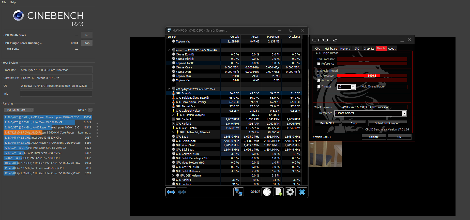
Task: Open the Help menu in Cinebench
Action: point(13,2)
